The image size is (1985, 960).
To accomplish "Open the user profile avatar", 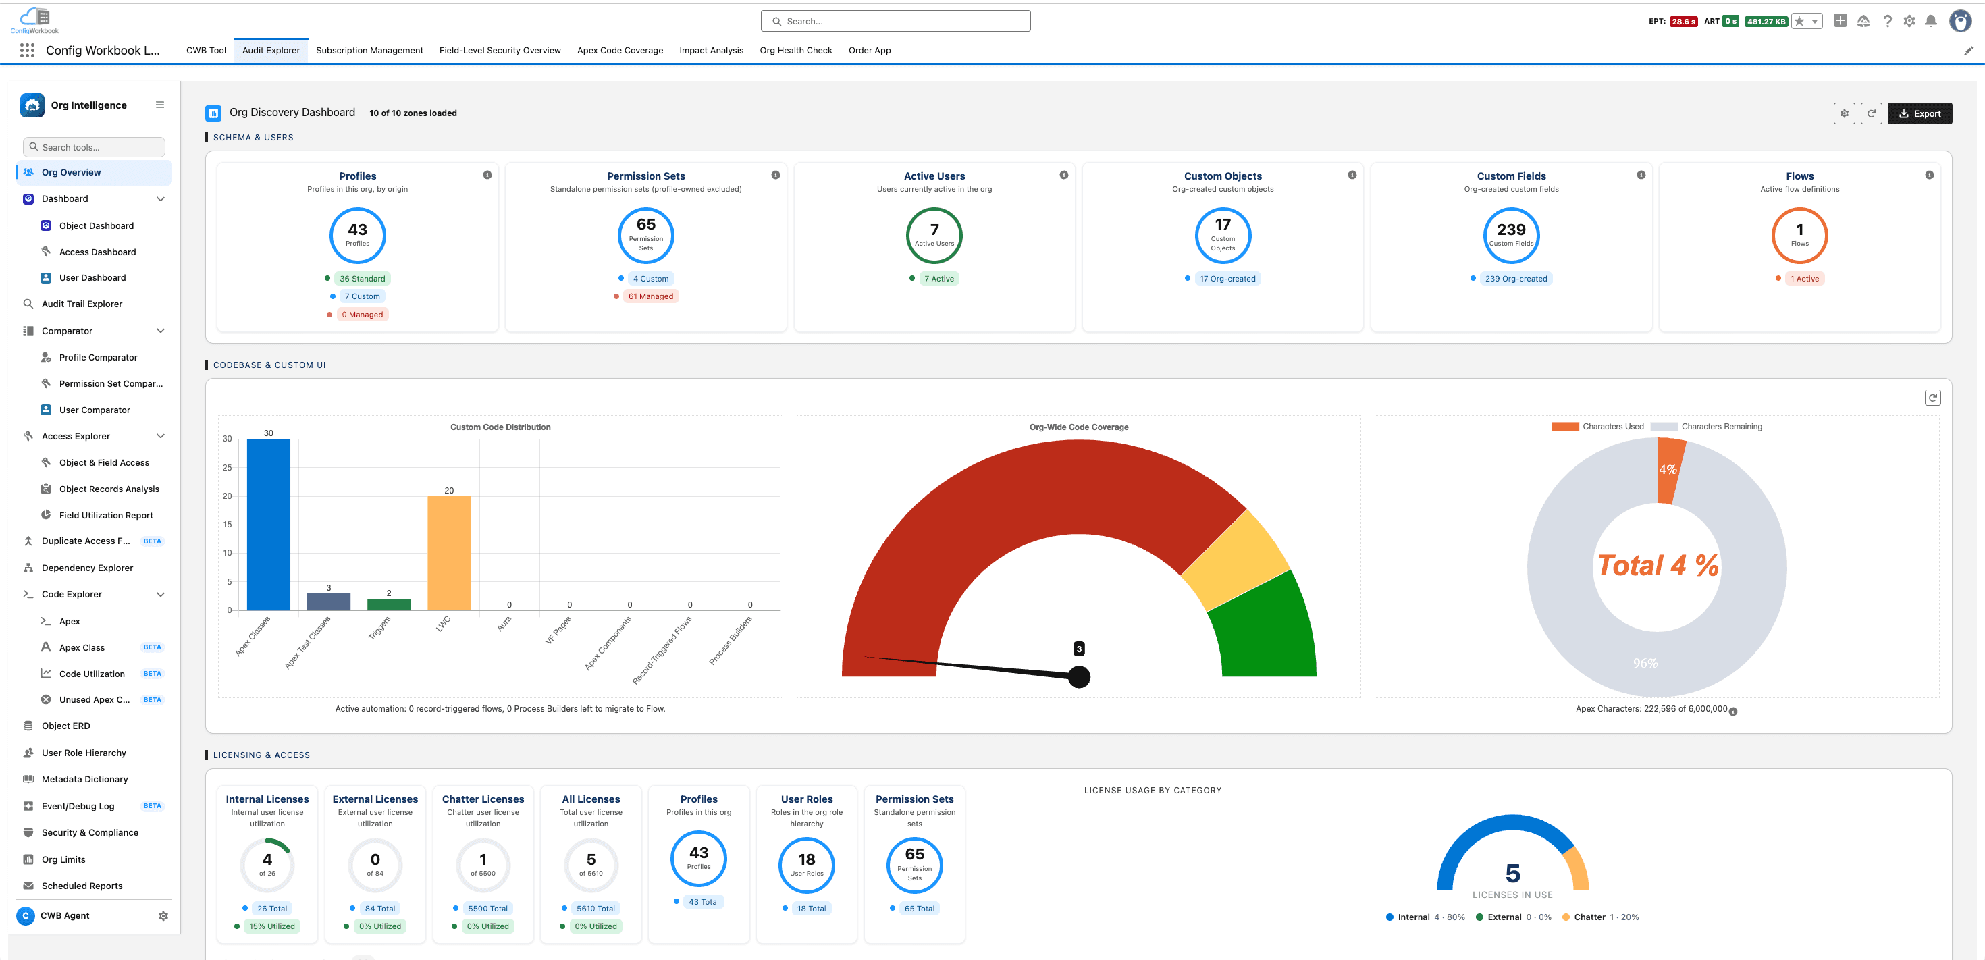I will 1959,21.
